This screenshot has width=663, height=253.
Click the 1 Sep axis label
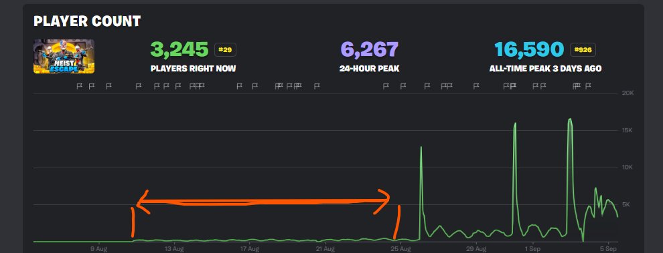click(x=532, y=248)
